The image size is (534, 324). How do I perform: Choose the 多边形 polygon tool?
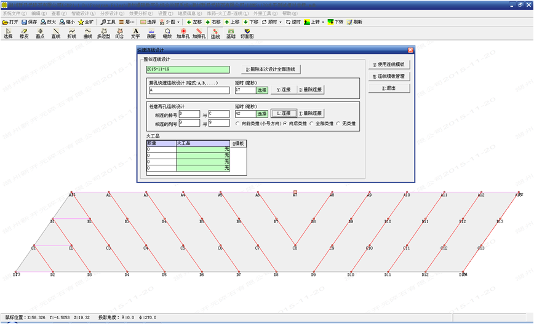coord(103,33)
